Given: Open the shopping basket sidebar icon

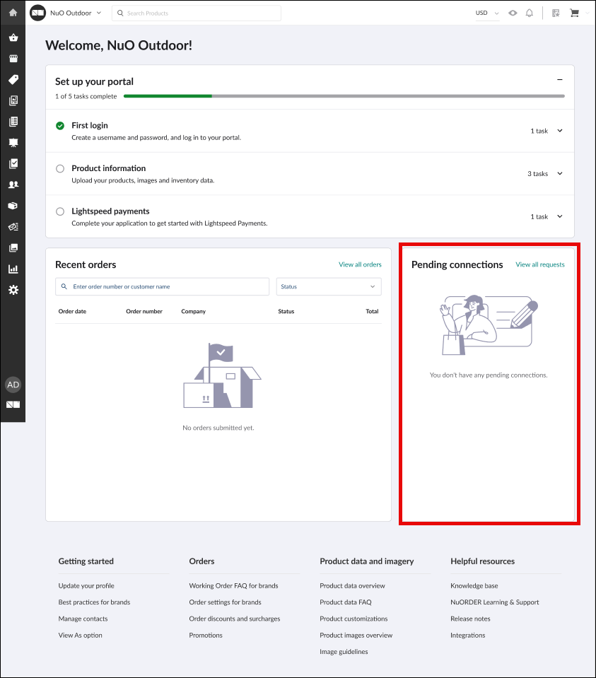Looking at the screenshot, I should tap(13, 37).
